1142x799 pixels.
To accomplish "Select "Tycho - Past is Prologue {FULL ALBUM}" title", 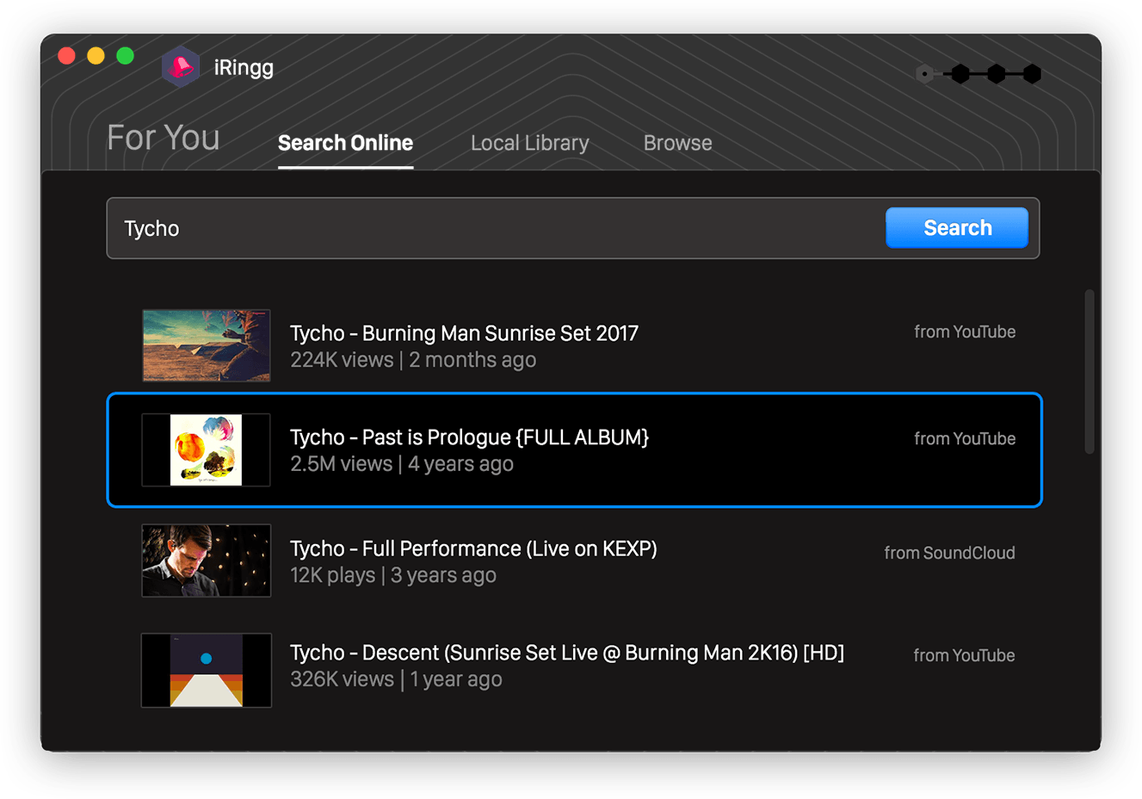I will [x=469, y=437].
